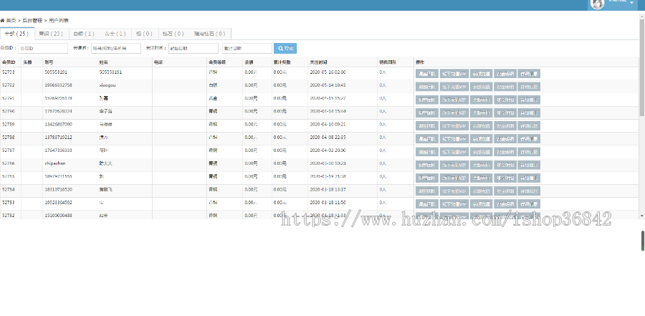This screenshot has width=645, height=316.
Task: Click the home icon in the breadcrumb
Action: tap(3, 21)
